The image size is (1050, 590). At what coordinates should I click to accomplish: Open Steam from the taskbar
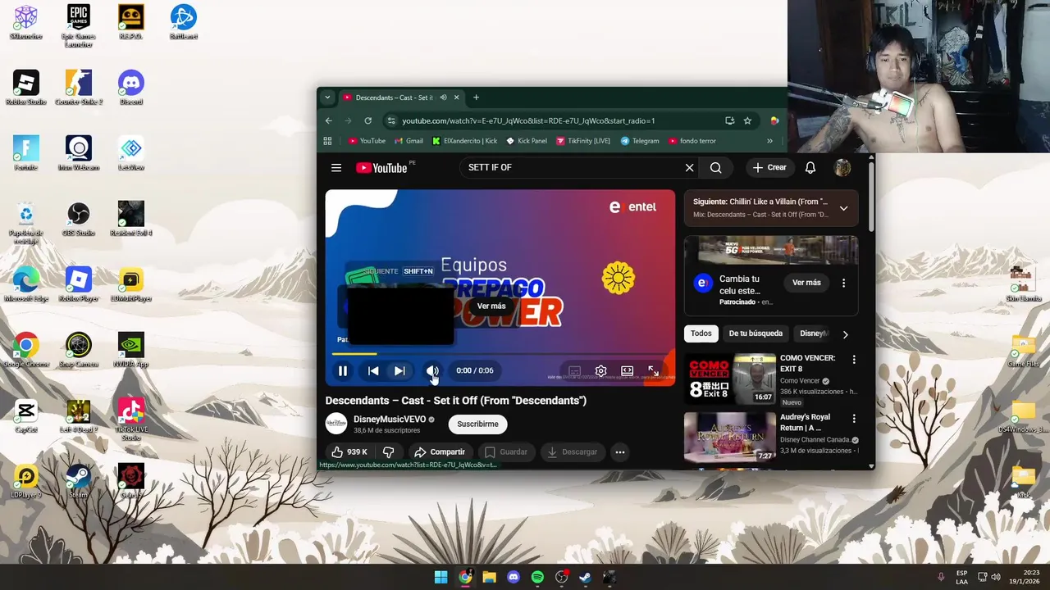(585, 578)
